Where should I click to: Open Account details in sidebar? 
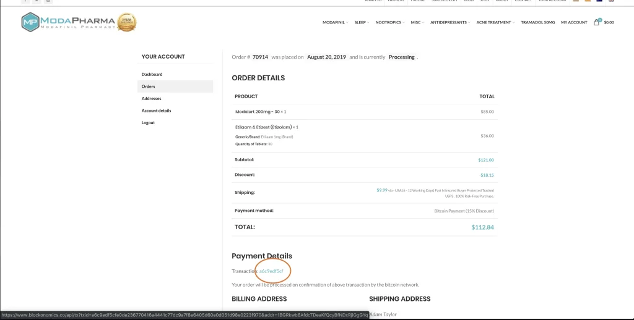(156, 111)
